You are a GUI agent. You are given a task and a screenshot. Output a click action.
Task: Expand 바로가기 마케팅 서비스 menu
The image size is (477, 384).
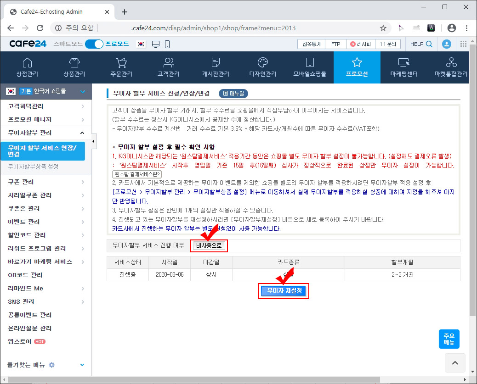click(46, 262)
